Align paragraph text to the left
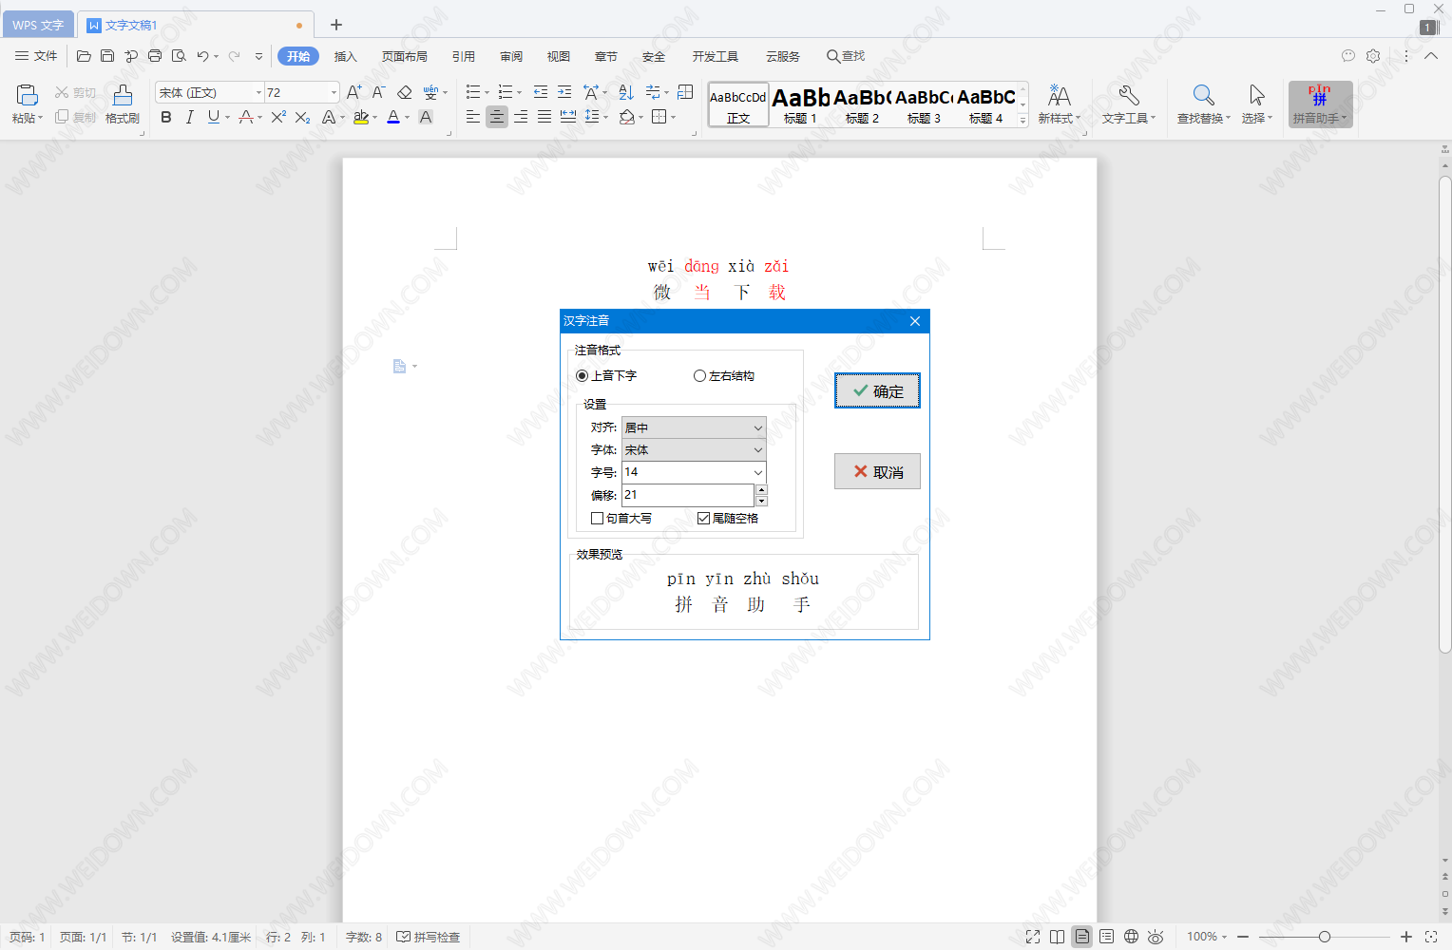Viewport: 1452px width, 950px height. [472, 117]
